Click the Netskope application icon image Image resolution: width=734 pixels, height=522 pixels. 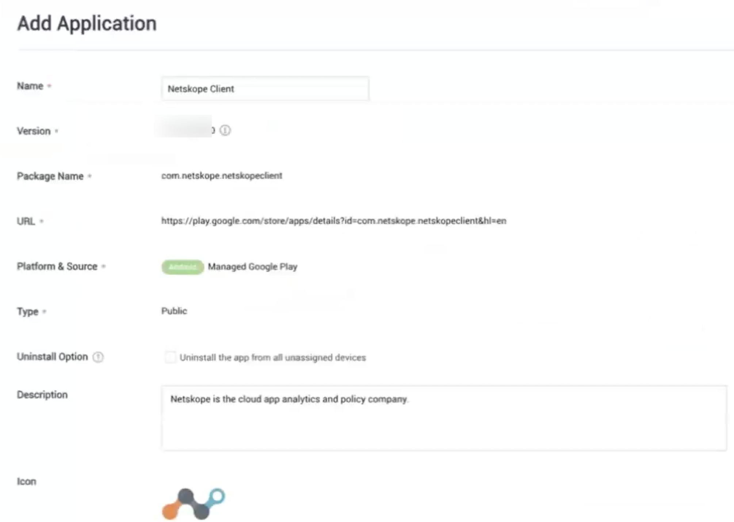coord(194,503)
